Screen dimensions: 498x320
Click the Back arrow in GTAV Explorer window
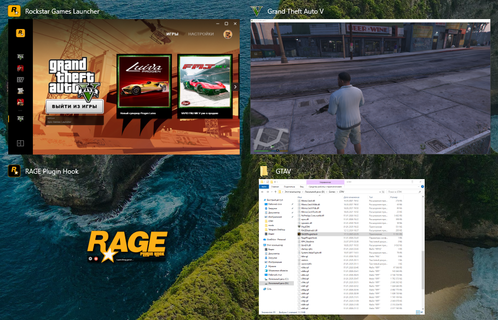[x=262, y=192]
